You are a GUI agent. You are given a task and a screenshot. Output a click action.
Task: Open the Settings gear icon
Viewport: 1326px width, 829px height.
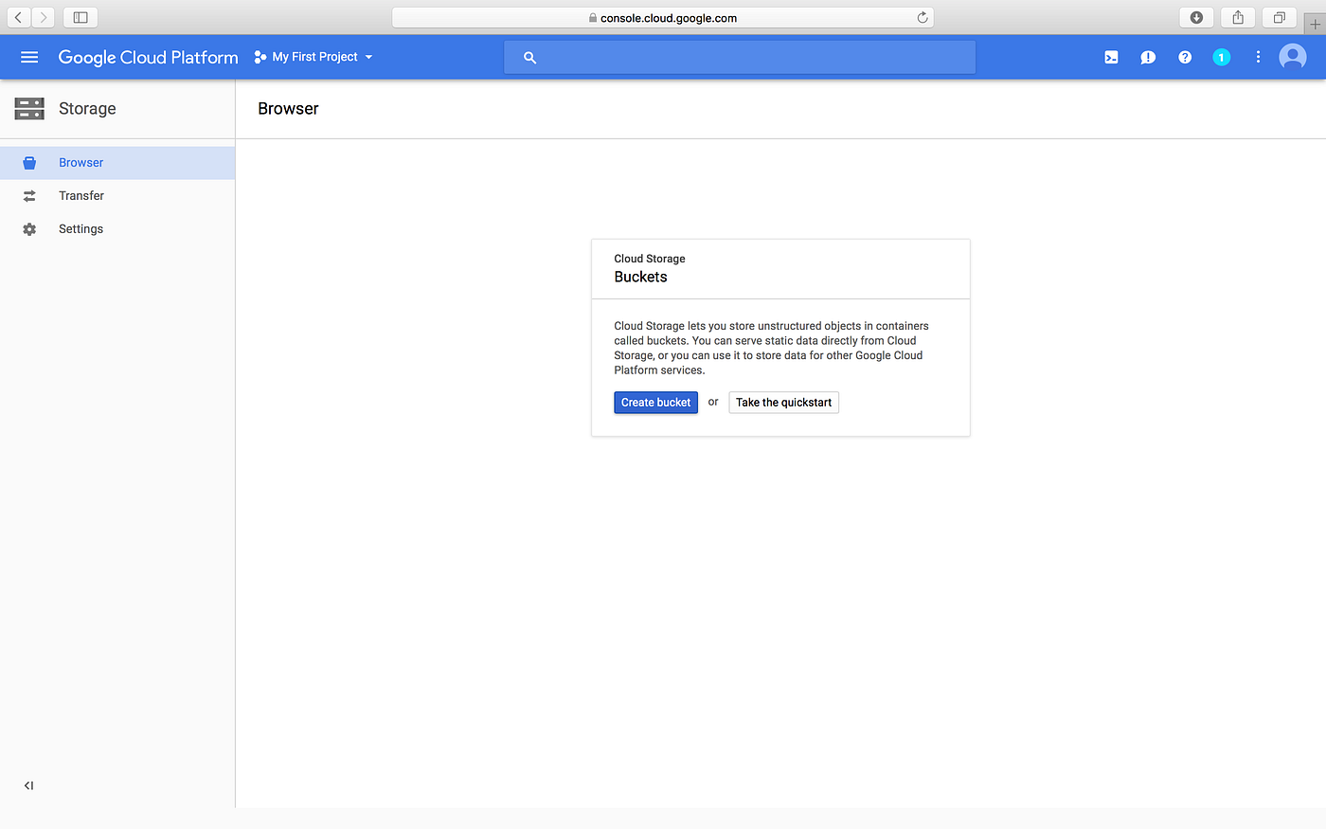pyautogui.click(x=28, y=228)
